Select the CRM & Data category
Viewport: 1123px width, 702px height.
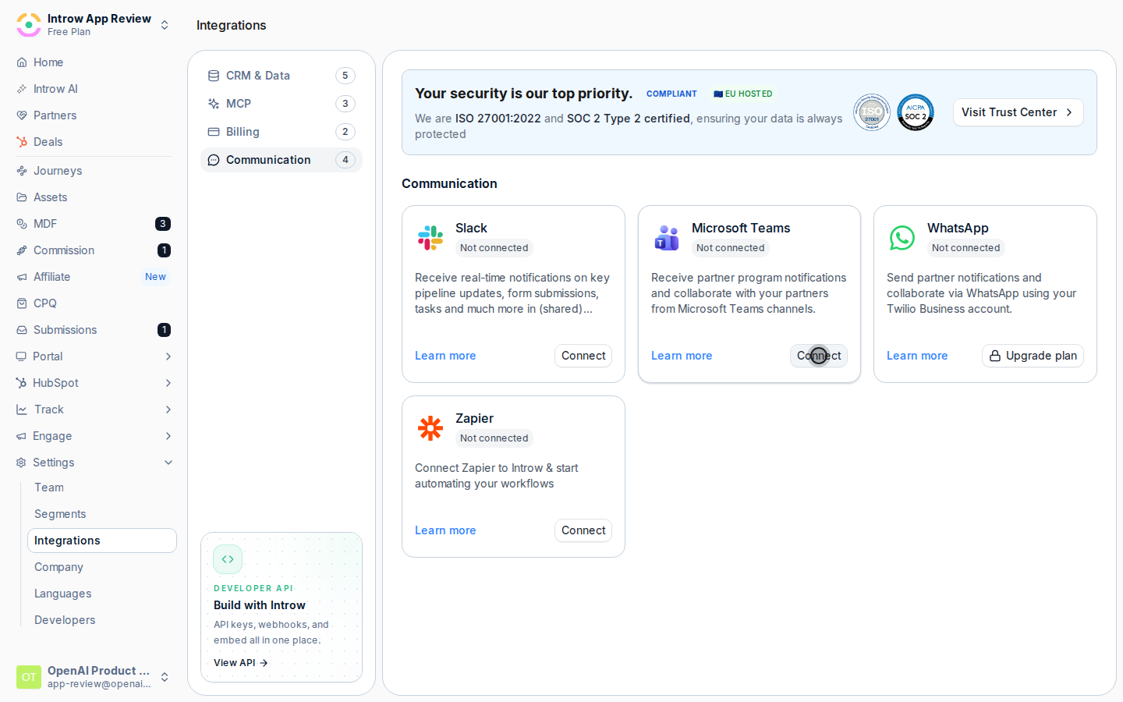[x=282, y=76]
